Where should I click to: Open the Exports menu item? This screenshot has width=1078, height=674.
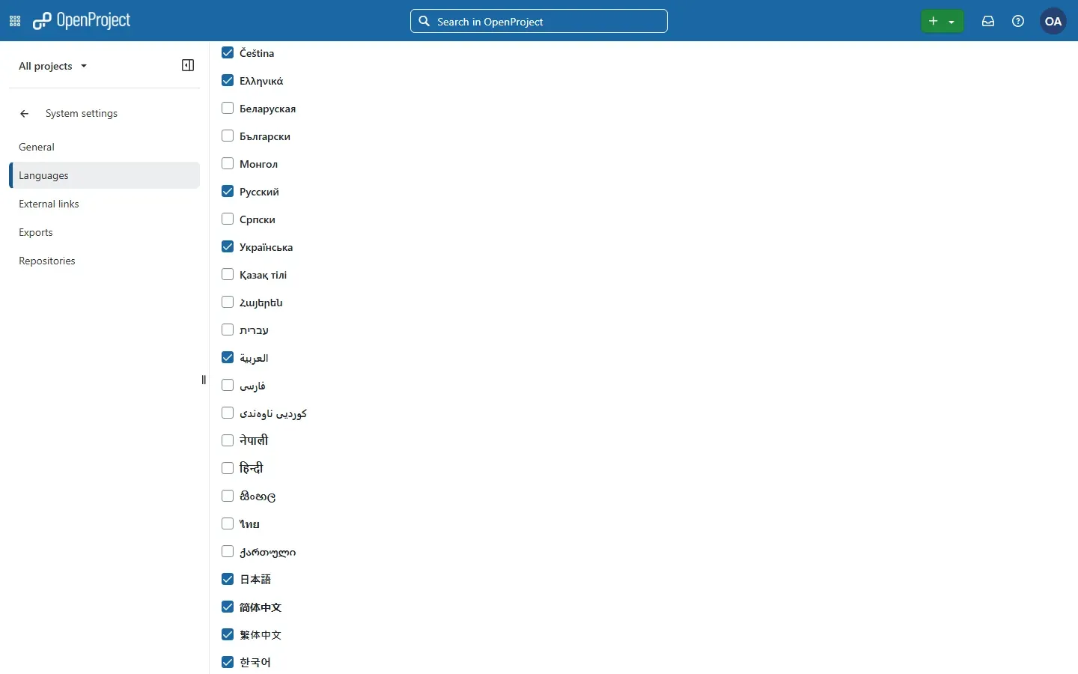tap(105, 232)
